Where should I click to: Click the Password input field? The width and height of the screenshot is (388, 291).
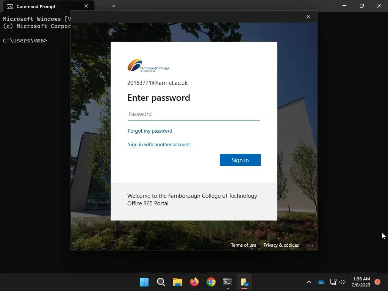tap(194, 114)
